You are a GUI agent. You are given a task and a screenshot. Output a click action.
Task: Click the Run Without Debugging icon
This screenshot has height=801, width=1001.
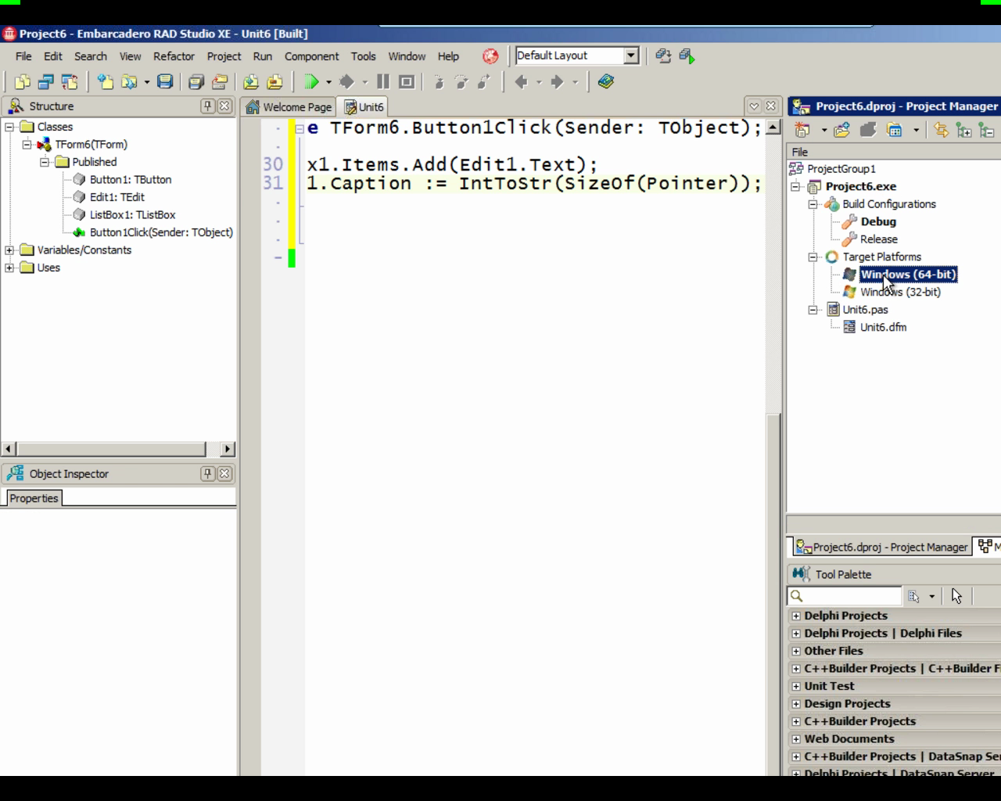(x=347, y=81)
